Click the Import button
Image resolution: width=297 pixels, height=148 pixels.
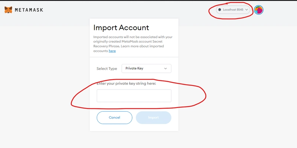tap(153, 117)
